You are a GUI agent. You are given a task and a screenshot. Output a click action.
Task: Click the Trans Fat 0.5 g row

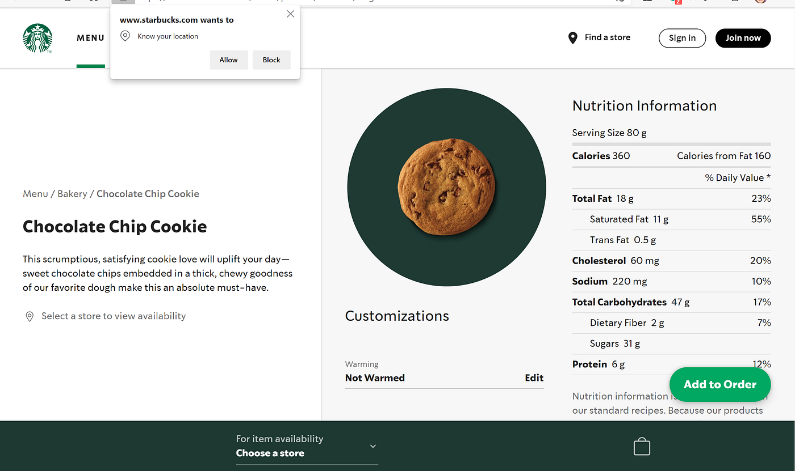tap(672, 240)
